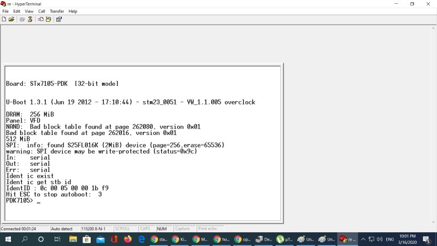This screenshot has height=246, width=437.
Task: Switch to the De... taskbar window
Action: (x=263, y=239)
